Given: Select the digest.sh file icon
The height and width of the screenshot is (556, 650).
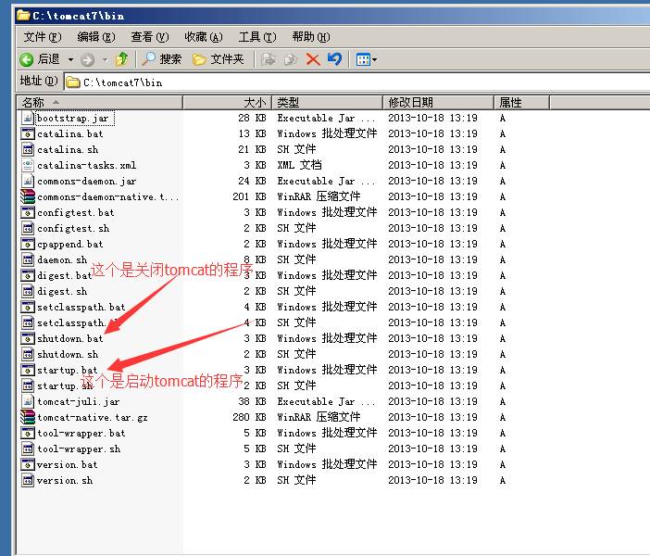Looking at the screenshot, I should tap(28, 291).
